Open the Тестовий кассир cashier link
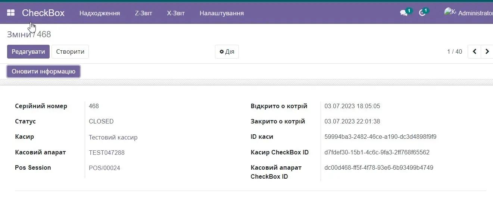This screenshot has width=493, height=207. coord(113,137)
